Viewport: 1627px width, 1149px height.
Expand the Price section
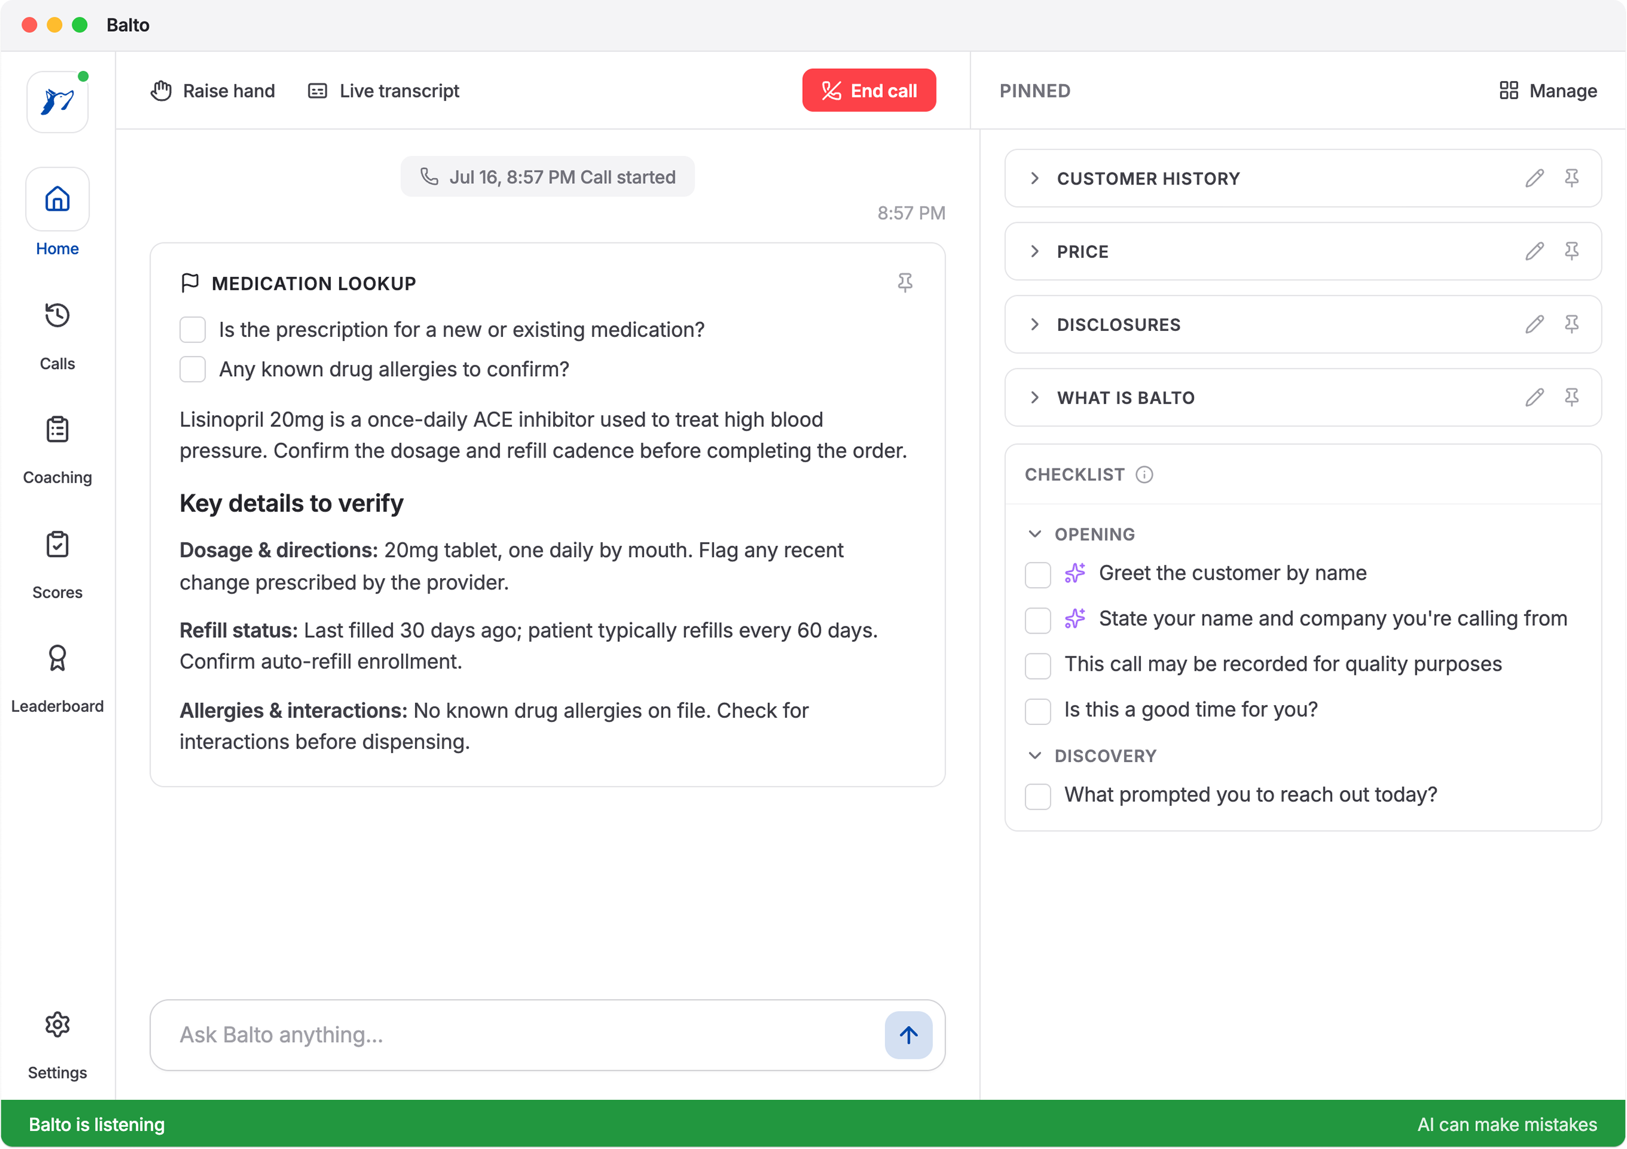tap(1034, 251)
